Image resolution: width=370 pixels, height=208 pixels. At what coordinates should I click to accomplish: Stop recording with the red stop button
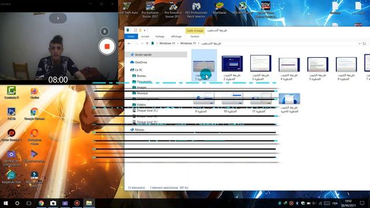click(107, 46)
